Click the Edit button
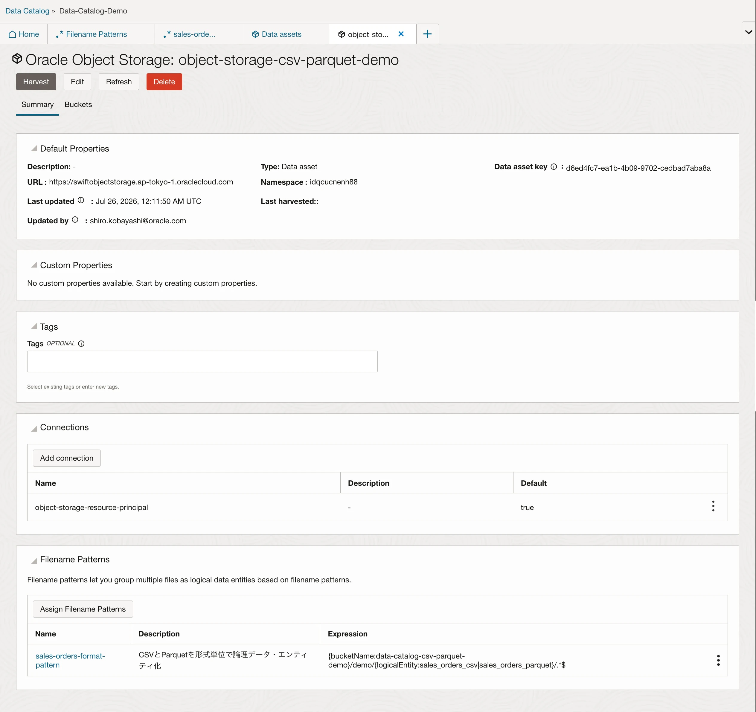Screen dimensions: 756x712 tap(77, 82)
